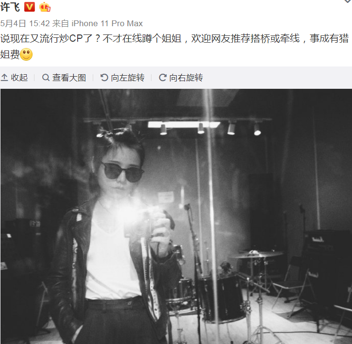Click the iPhone 11 Pro Max source link
352x344 pixels.
pos(107,23)
